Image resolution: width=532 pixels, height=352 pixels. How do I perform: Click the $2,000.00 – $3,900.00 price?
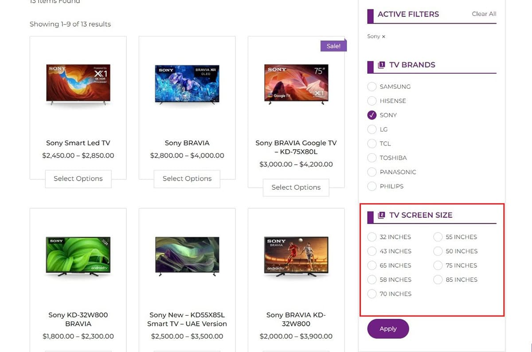click(296, 336)
